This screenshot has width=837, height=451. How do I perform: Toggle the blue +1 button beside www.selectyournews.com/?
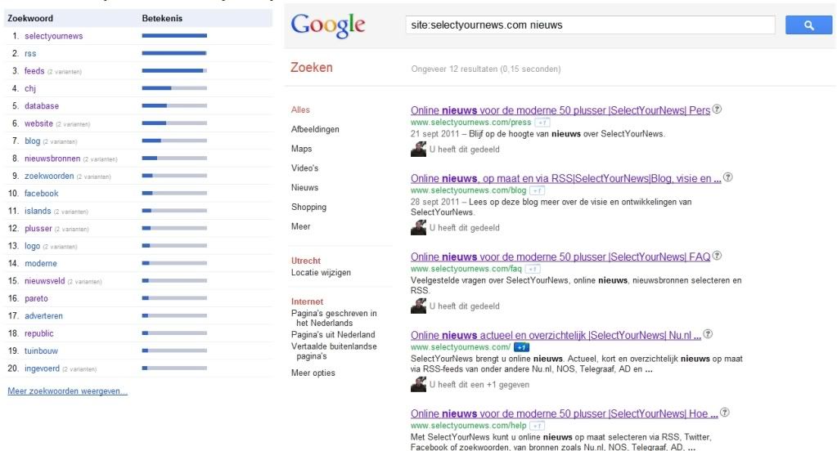click(x=521, y=347)
